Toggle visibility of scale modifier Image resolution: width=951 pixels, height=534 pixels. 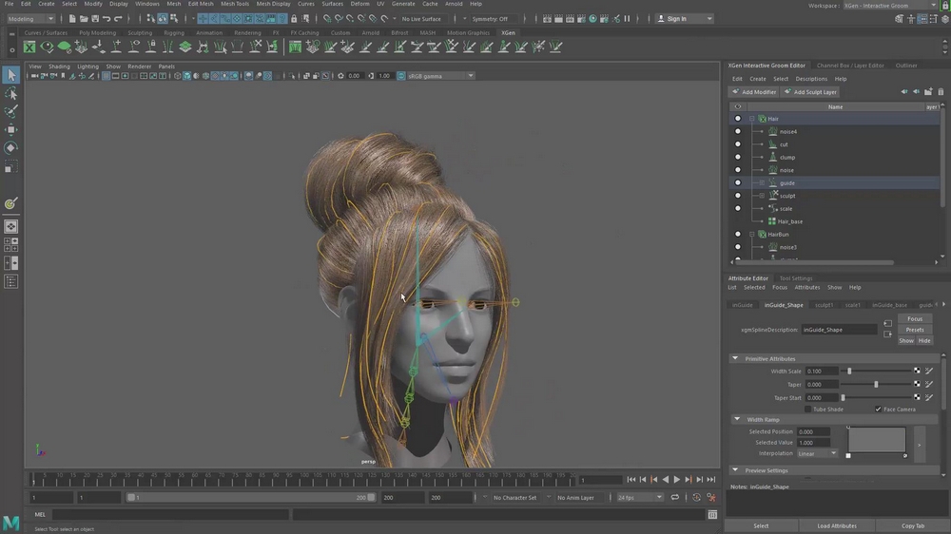point(738,208)
